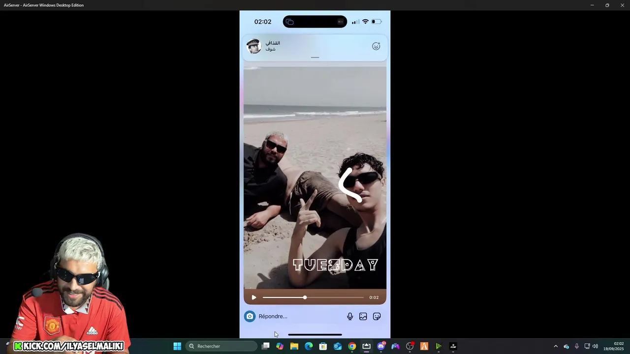Viewport: 630px width, 354px height.
Task: Click the Rechercher taskbar search box
Action: [221, 346]
